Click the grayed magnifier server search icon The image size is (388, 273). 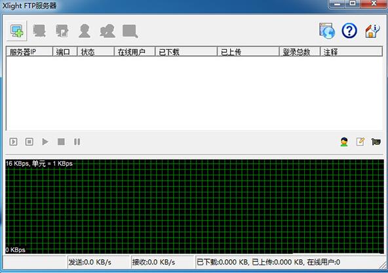(130, 31)
